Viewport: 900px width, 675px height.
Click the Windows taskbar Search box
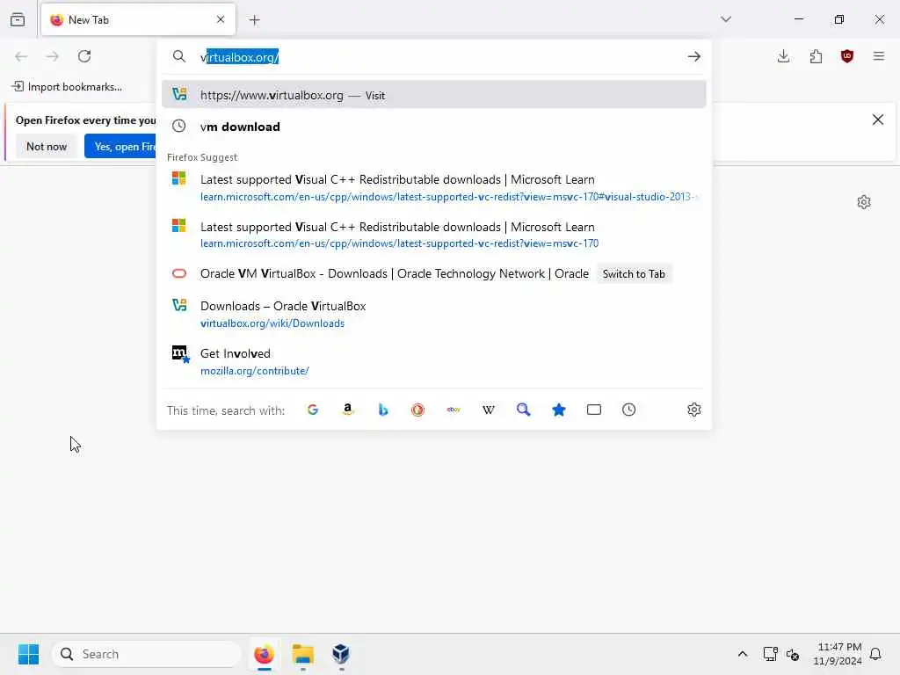147,654
